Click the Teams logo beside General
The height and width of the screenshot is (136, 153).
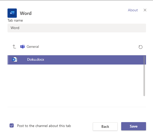pos(22,47)
